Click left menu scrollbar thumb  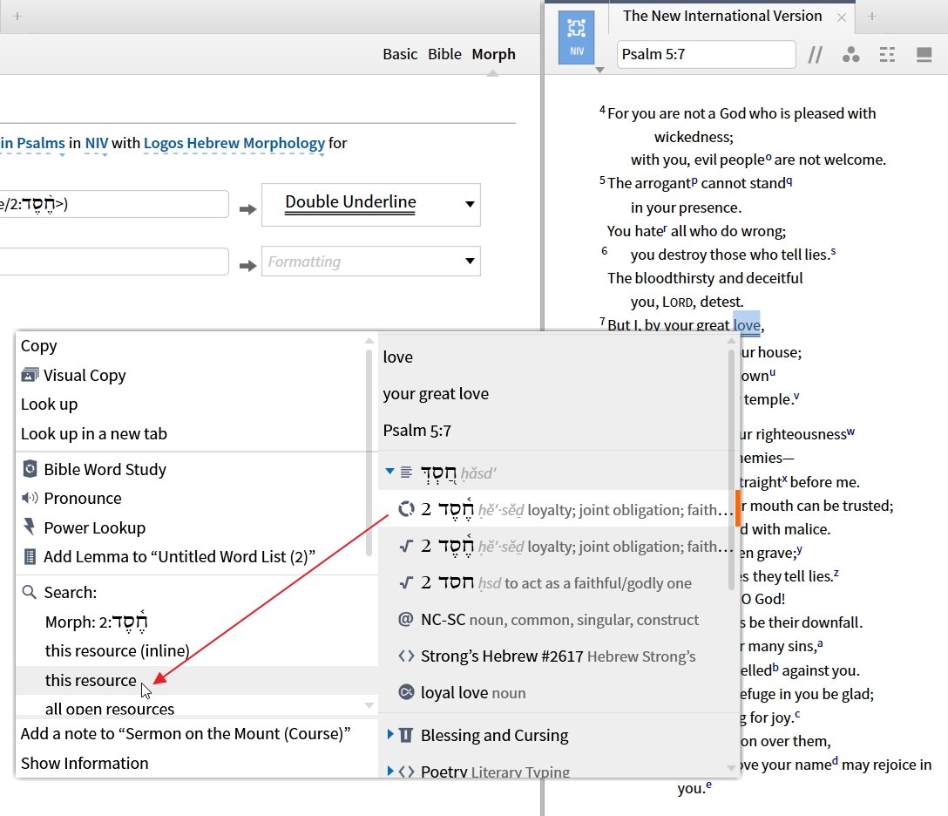(x=369, y=452)
